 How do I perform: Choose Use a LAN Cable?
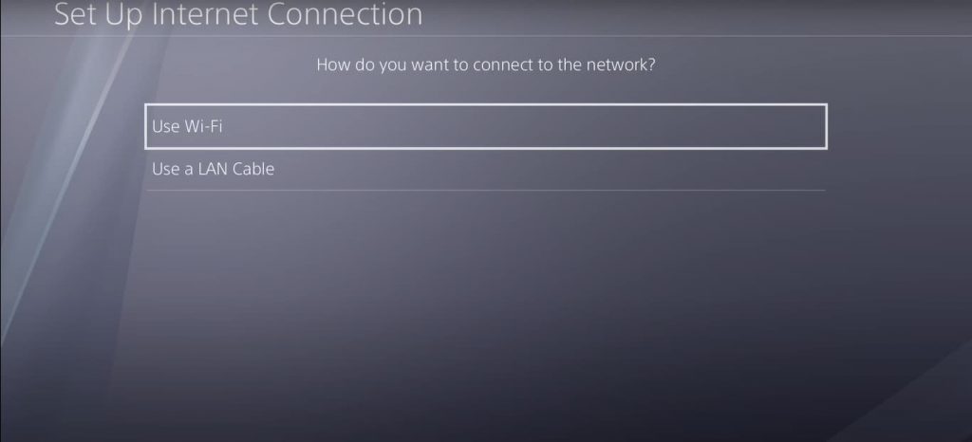point(485,169)
